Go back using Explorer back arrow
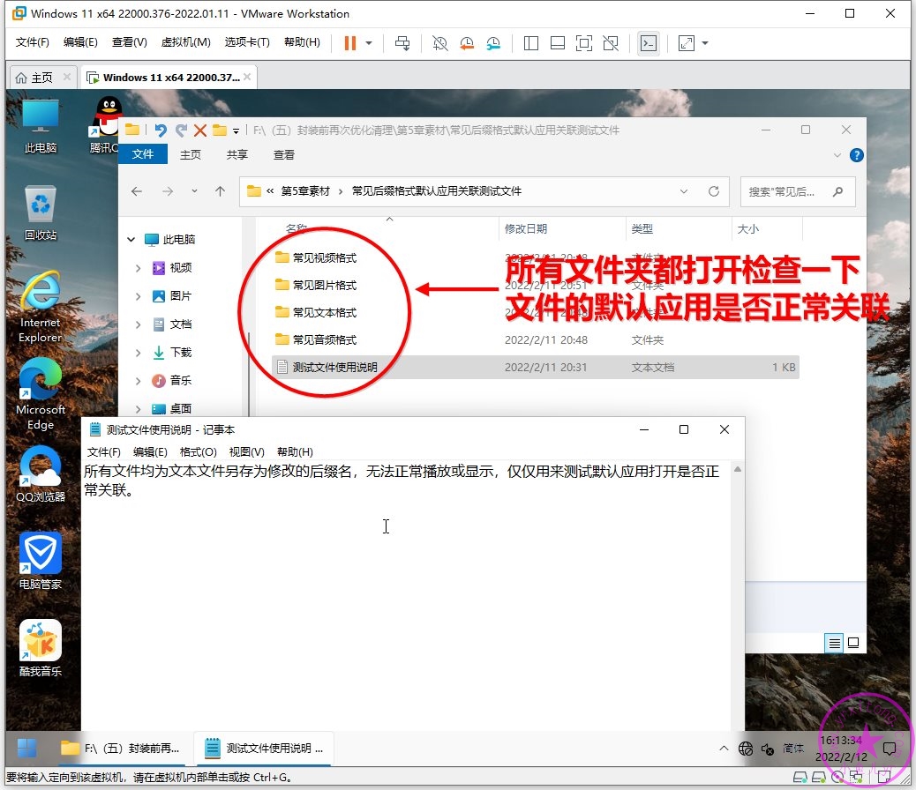 pos(137,191)
